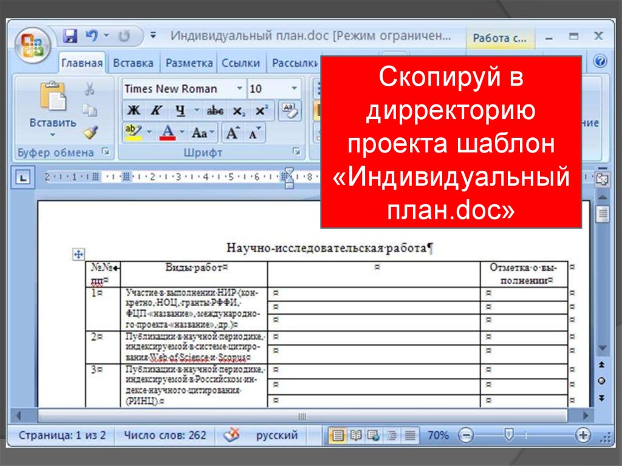Toggle italic formatting (К)
Screen dimensions: 622x466
point(155,111)
